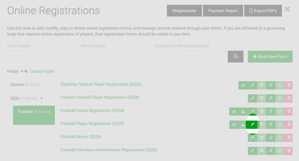
Task: Delete Football Volunteer/Administrator Registration form
Action: (289, 151)
